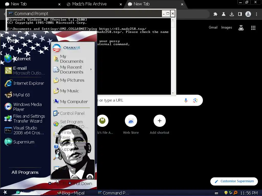Open the Google apps grid icon
The width and height of the screenshot is (262, 196).
pyautogui.click(x=253, y=28)
